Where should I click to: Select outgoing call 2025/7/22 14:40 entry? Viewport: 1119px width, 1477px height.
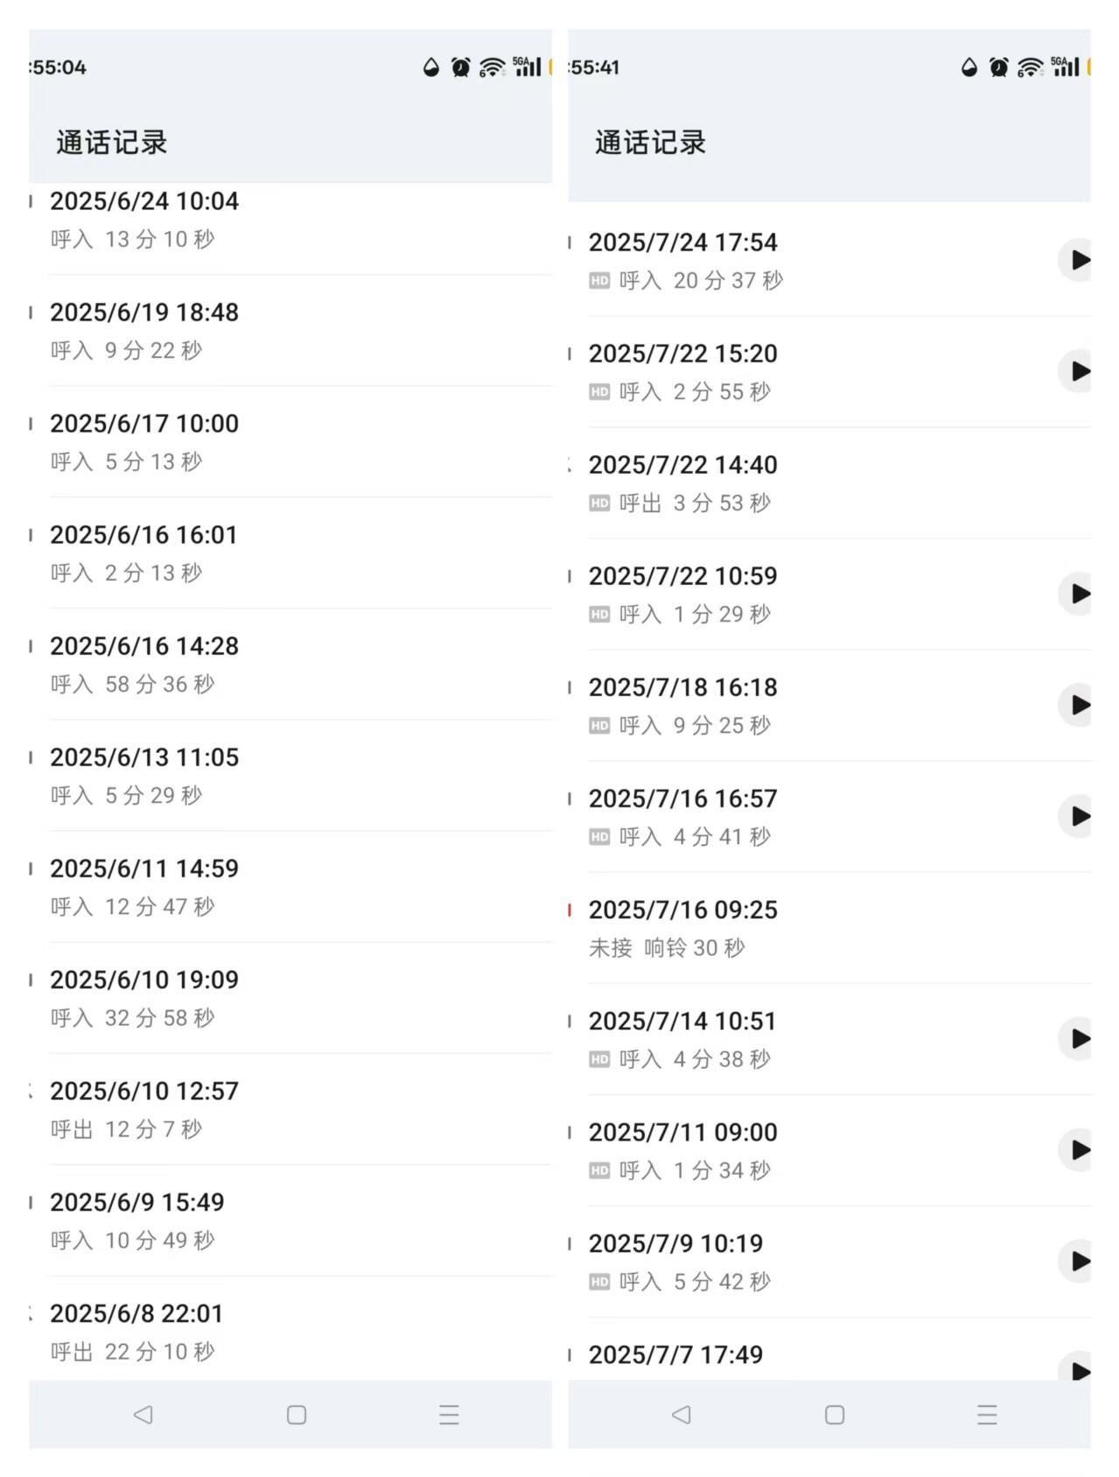(x=829, y=483)
